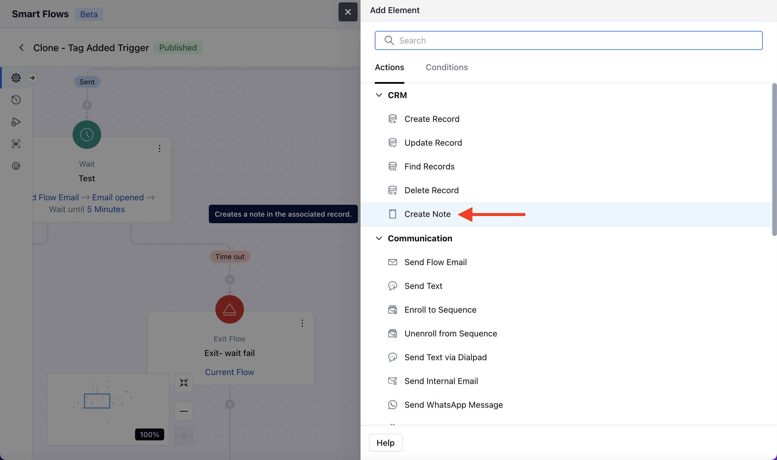Open the Current Flow link
This screenshot has width=777, height=460.
click(229, 372)
